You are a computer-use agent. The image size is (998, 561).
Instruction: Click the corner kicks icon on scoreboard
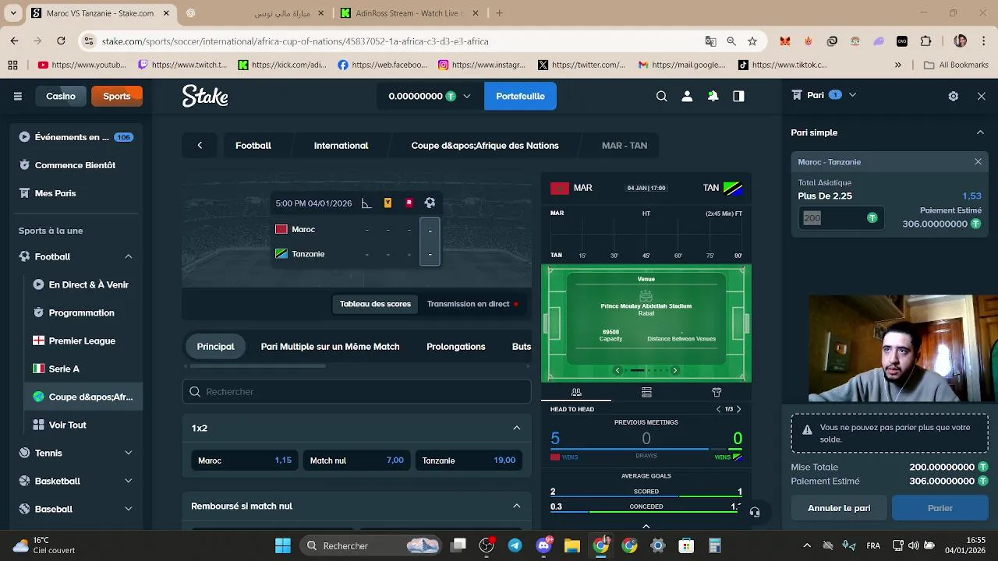point(366,203)
